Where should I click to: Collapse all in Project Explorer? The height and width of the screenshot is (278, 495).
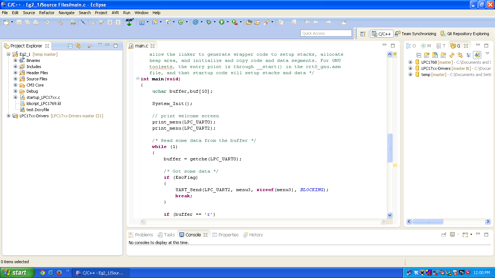point(70,46)
